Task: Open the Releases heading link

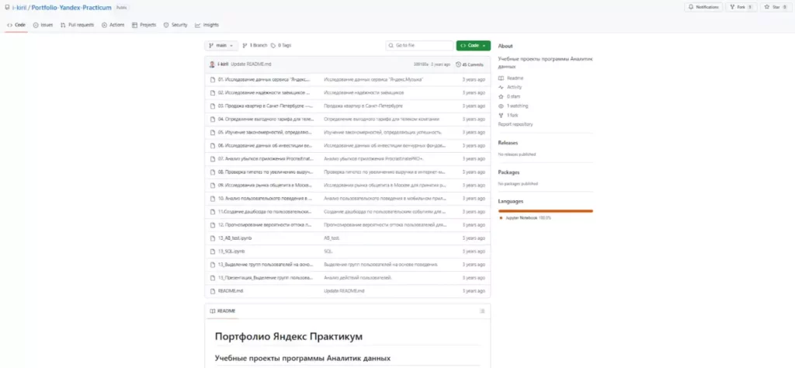Action: tap(508, 142)
